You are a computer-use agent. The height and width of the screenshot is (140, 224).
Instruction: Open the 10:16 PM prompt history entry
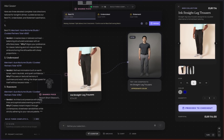[22, 125]
